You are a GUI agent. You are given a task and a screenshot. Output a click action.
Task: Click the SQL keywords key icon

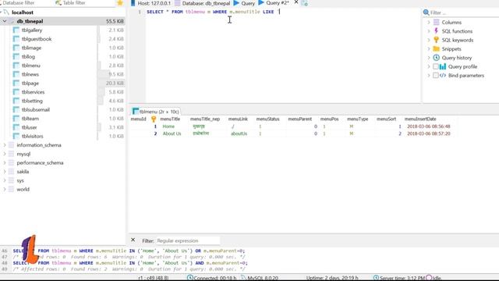point(437,40)
